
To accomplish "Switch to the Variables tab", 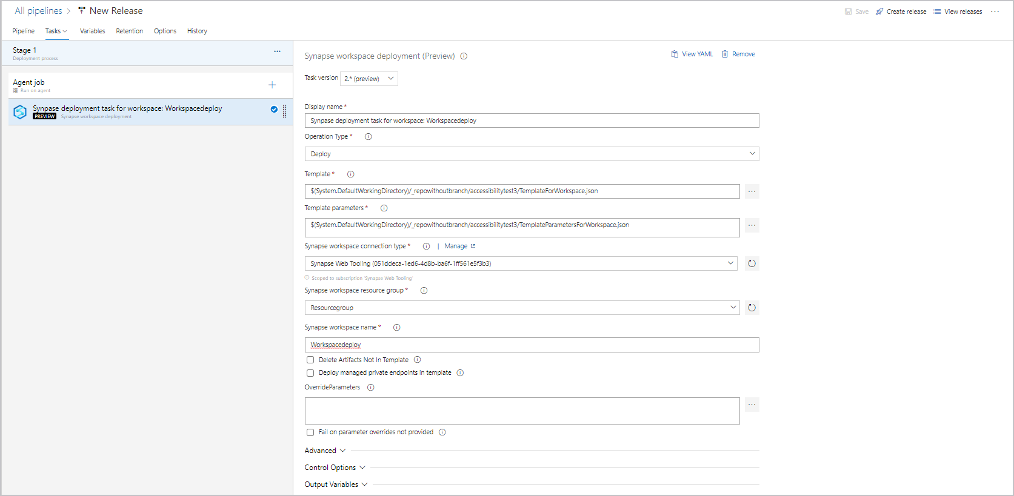I will pos(92,31).
